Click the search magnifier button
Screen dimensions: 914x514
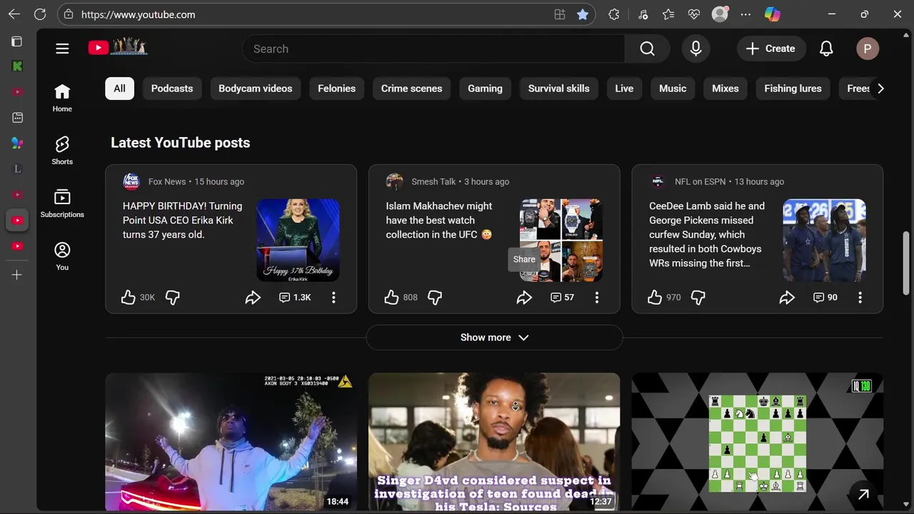click(x=647, y=49)
